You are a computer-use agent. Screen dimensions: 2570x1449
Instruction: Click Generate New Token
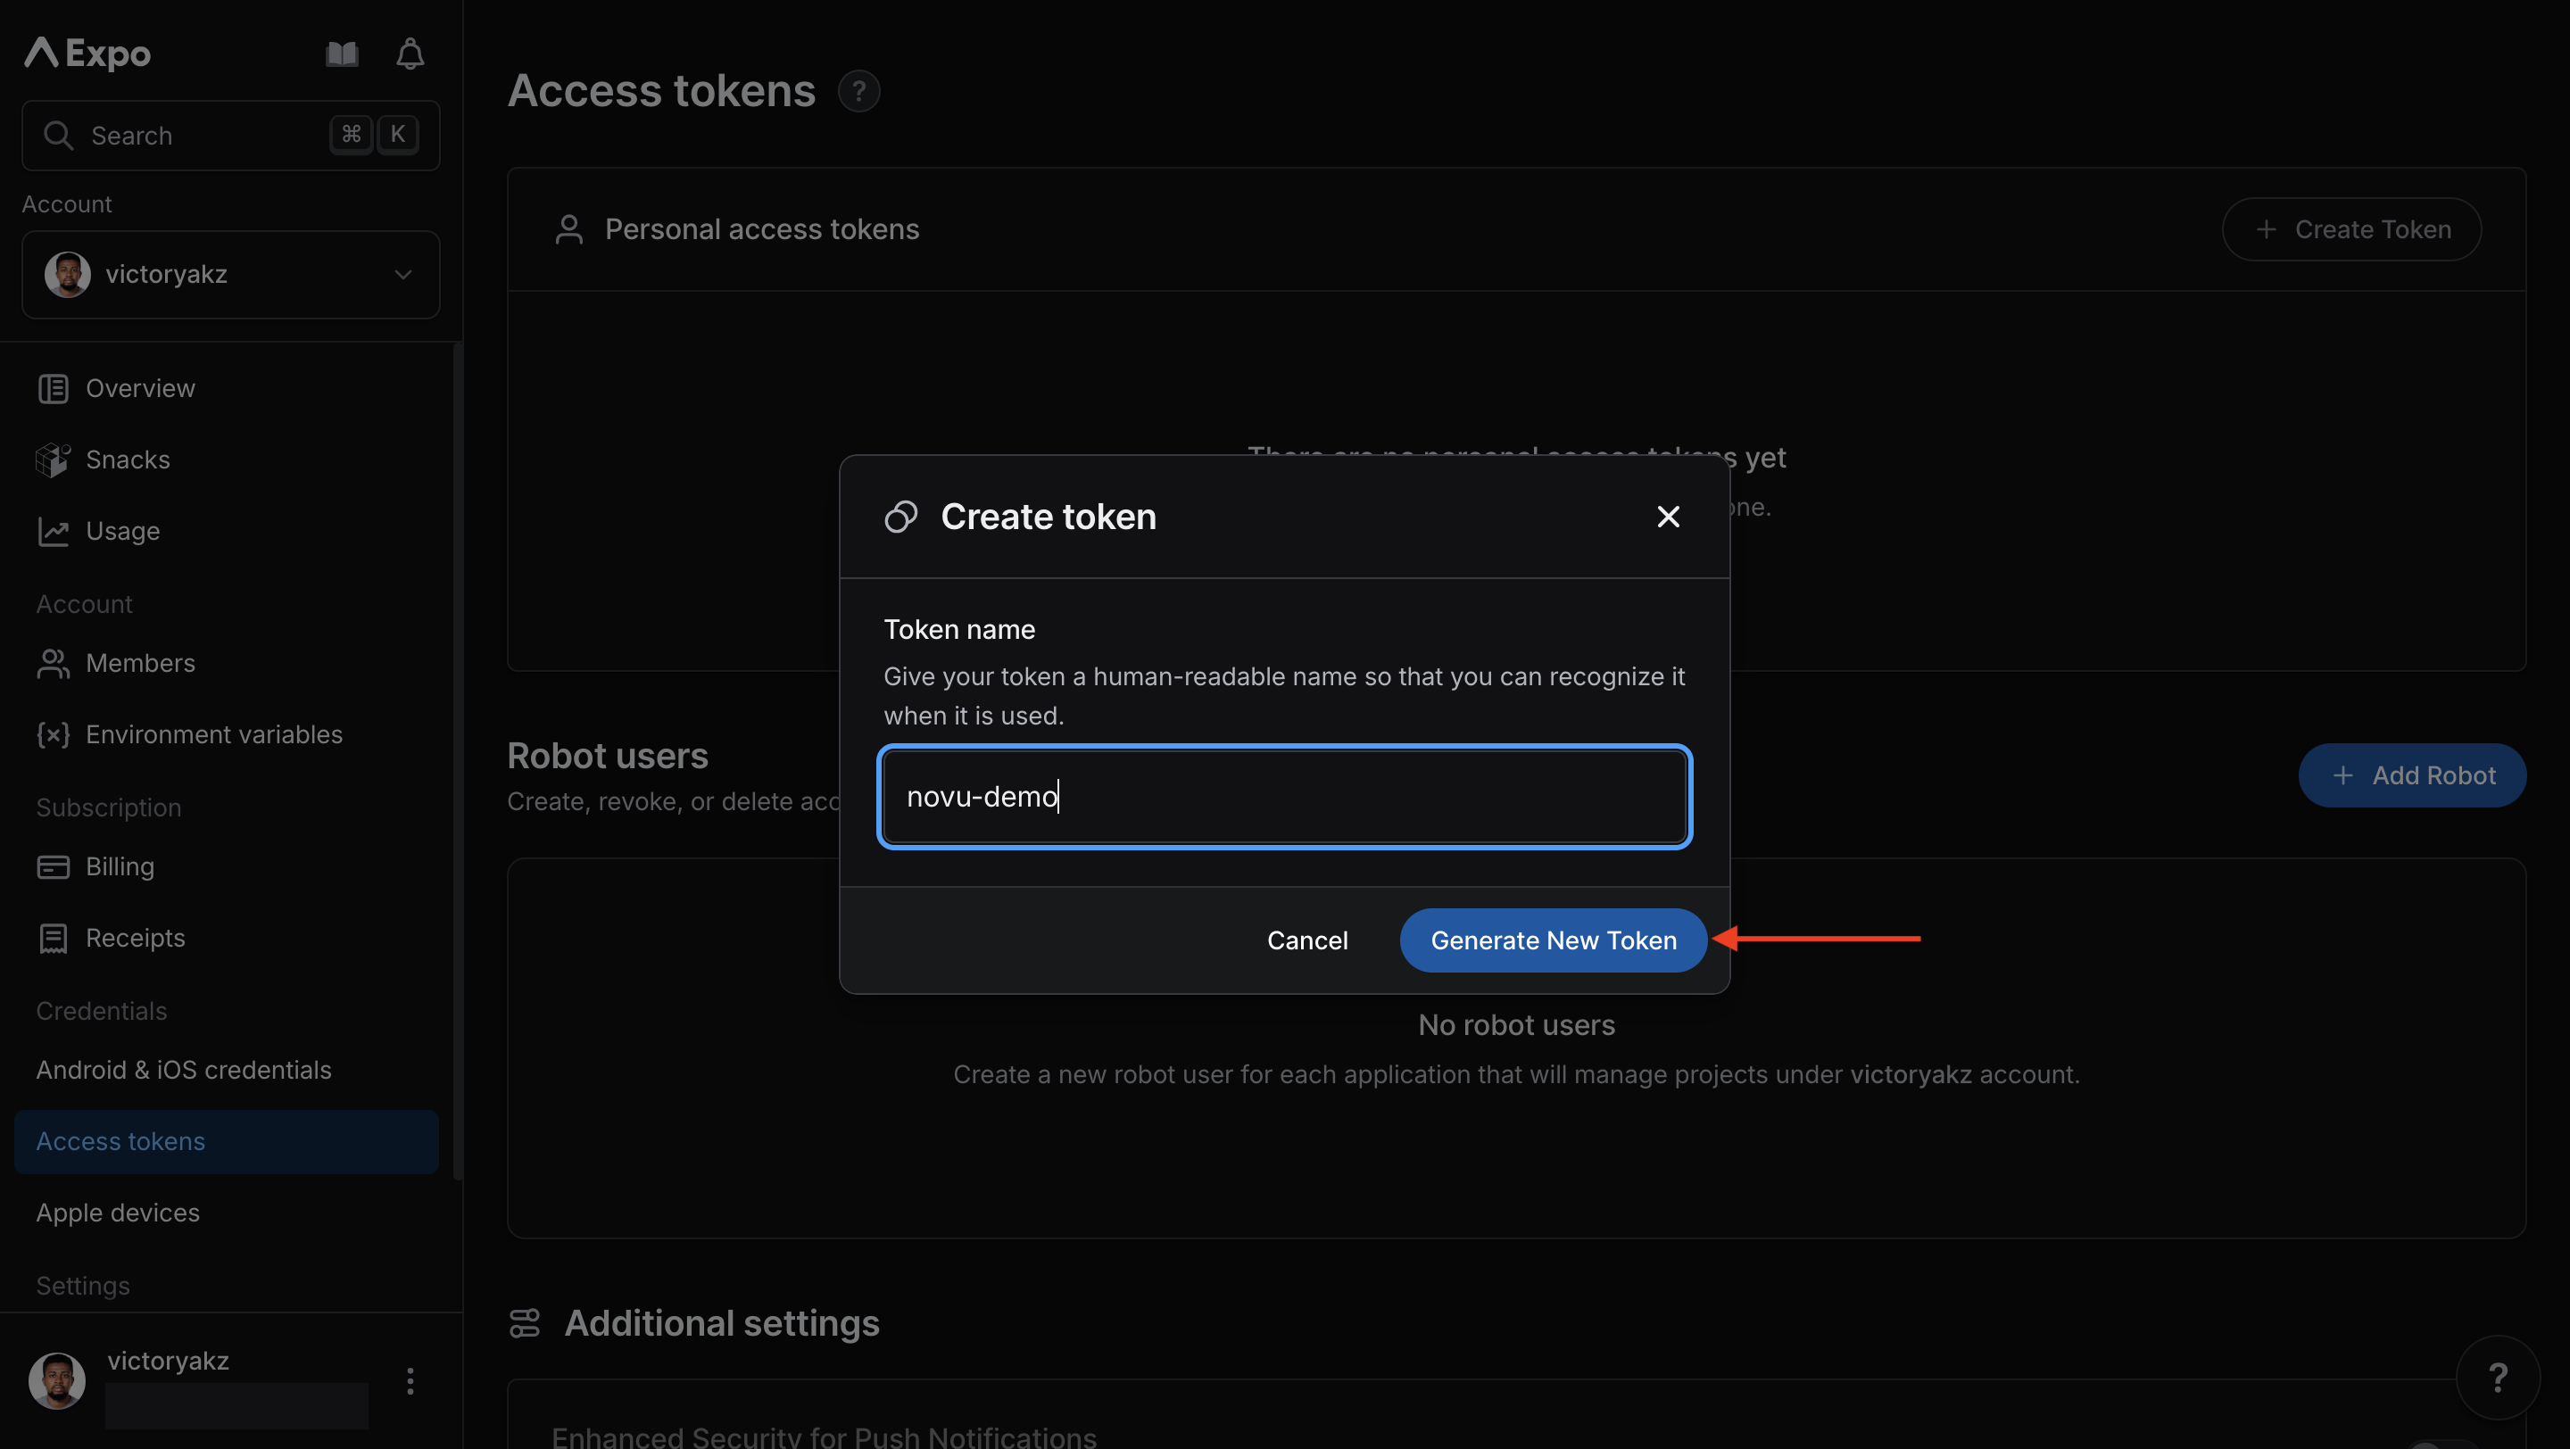[x=1553, y=940]
